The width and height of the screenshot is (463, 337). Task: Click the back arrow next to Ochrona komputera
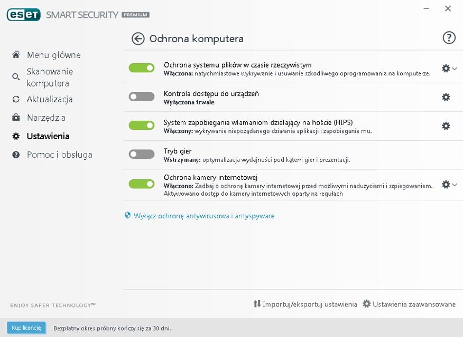pos(138,38)
